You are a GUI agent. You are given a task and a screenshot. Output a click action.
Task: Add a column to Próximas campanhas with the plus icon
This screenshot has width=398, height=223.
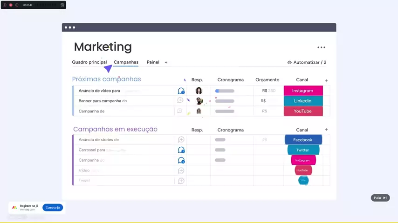click(326, 81)
